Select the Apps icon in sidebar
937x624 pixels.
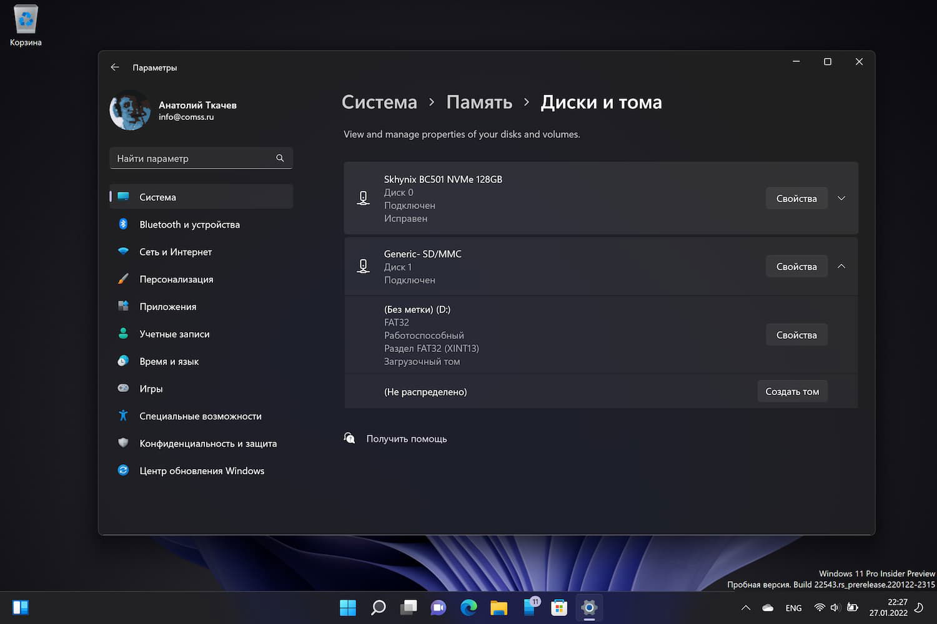click(123, 306)
